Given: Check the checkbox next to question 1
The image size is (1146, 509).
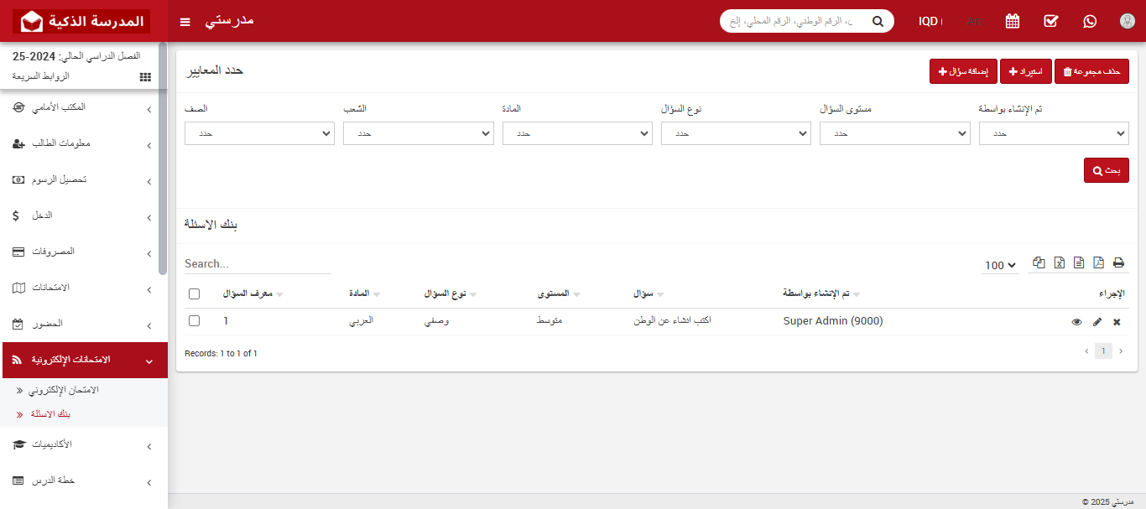Looking at the screenshot, I should (x=194, y=320).
